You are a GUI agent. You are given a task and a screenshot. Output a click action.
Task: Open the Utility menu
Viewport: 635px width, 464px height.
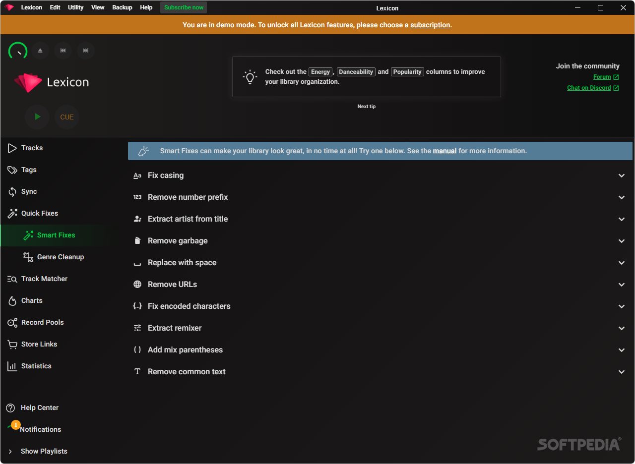click(76, 7)
